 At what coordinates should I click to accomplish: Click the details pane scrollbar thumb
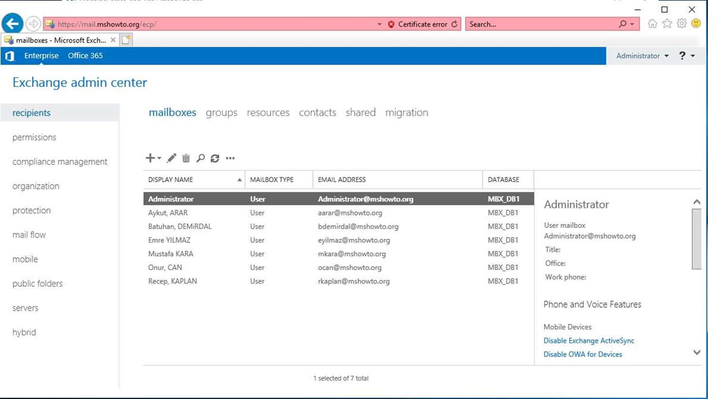697,239
